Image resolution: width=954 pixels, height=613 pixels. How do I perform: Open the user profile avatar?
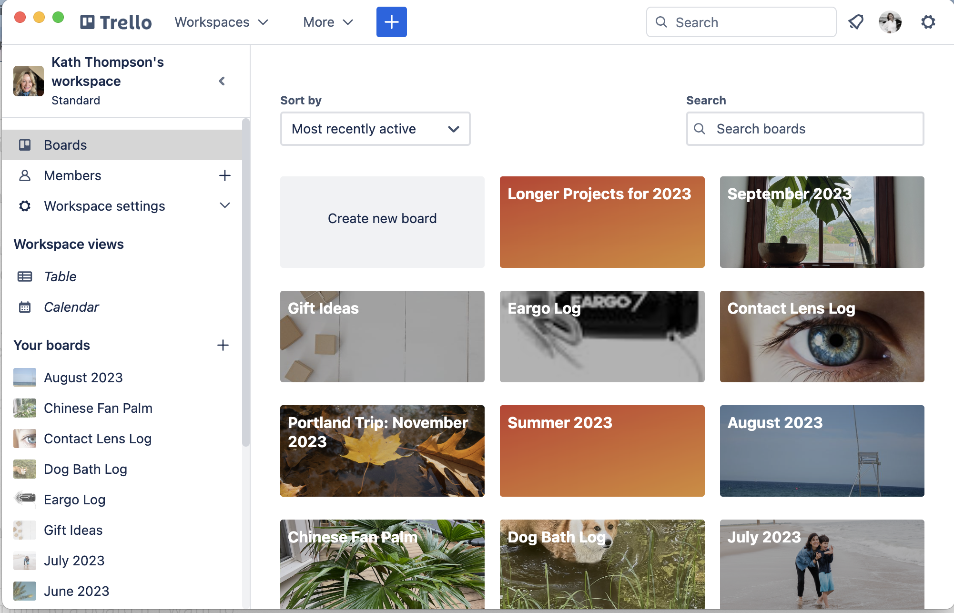point(890,22)
